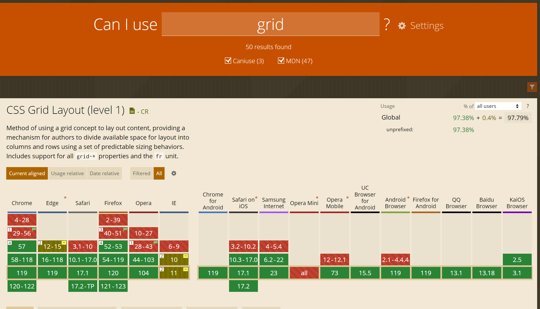Select the Date relative tab
Image resolution: width=540 pixels, height=309 pixels.
104,173
